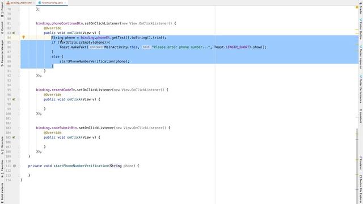
Task: Click TextUtils.isEmpty(phone) condition
Action: pyautogui.click(x=83, y=42)
